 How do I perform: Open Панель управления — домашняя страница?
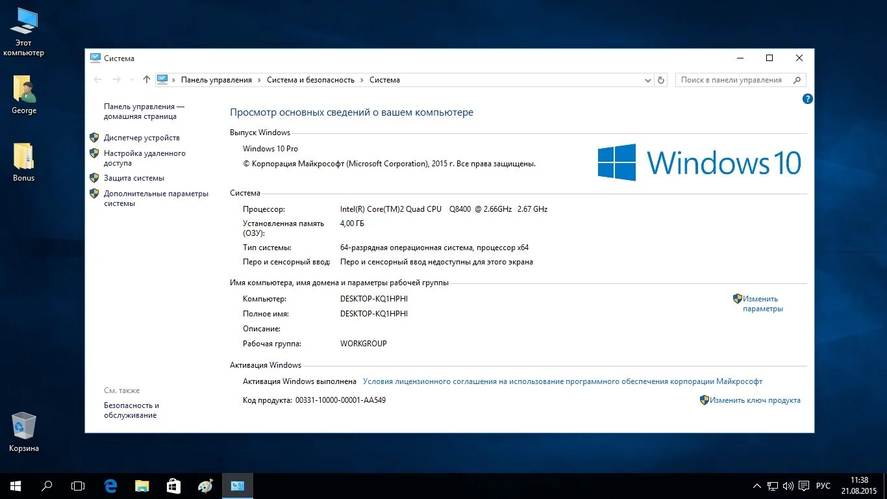[x=144, y=111]
